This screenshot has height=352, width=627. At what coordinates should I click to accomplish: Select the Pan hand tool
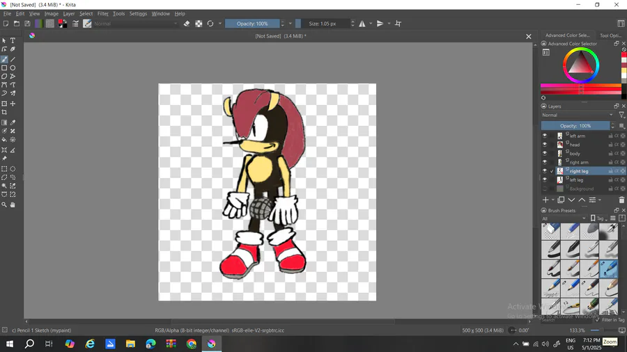tap(13, 205)
